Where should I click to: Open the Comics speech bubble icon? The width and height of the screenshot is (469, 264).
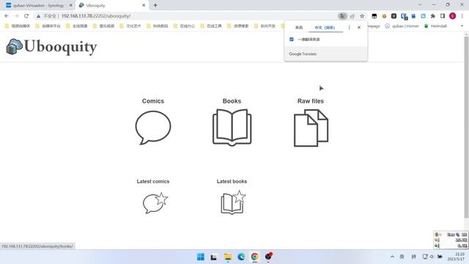(153, 128)
